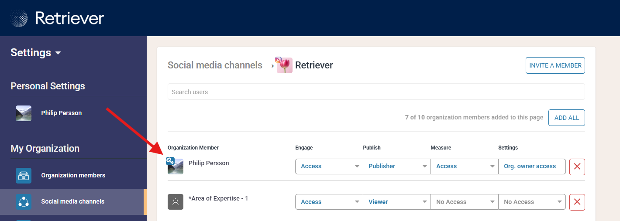Image resolution: width=620 pixels, height=221 pixels.
Task: Click *Area of Expertise - 1 member name
Action: 218,198
